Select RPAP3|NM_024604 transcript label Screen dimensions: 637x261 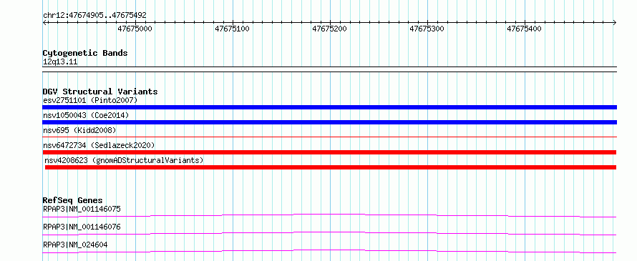click(x=75, y=245)
